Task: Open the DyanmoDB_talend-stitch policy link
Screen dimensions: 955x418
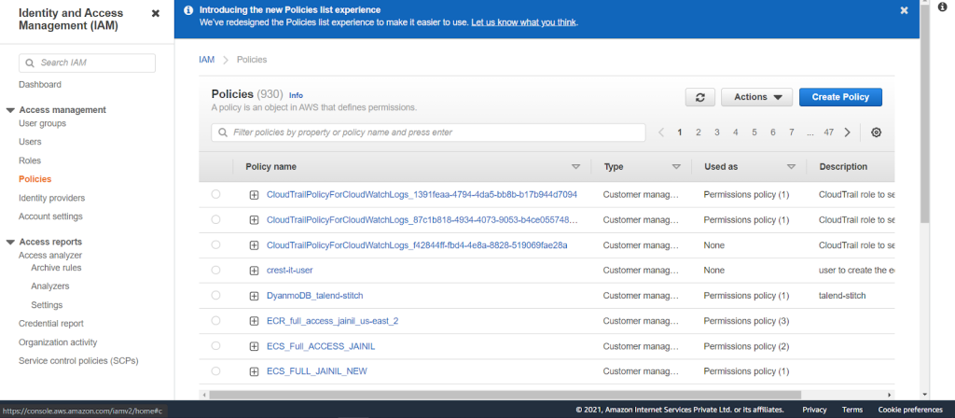Action: (315, 296)
